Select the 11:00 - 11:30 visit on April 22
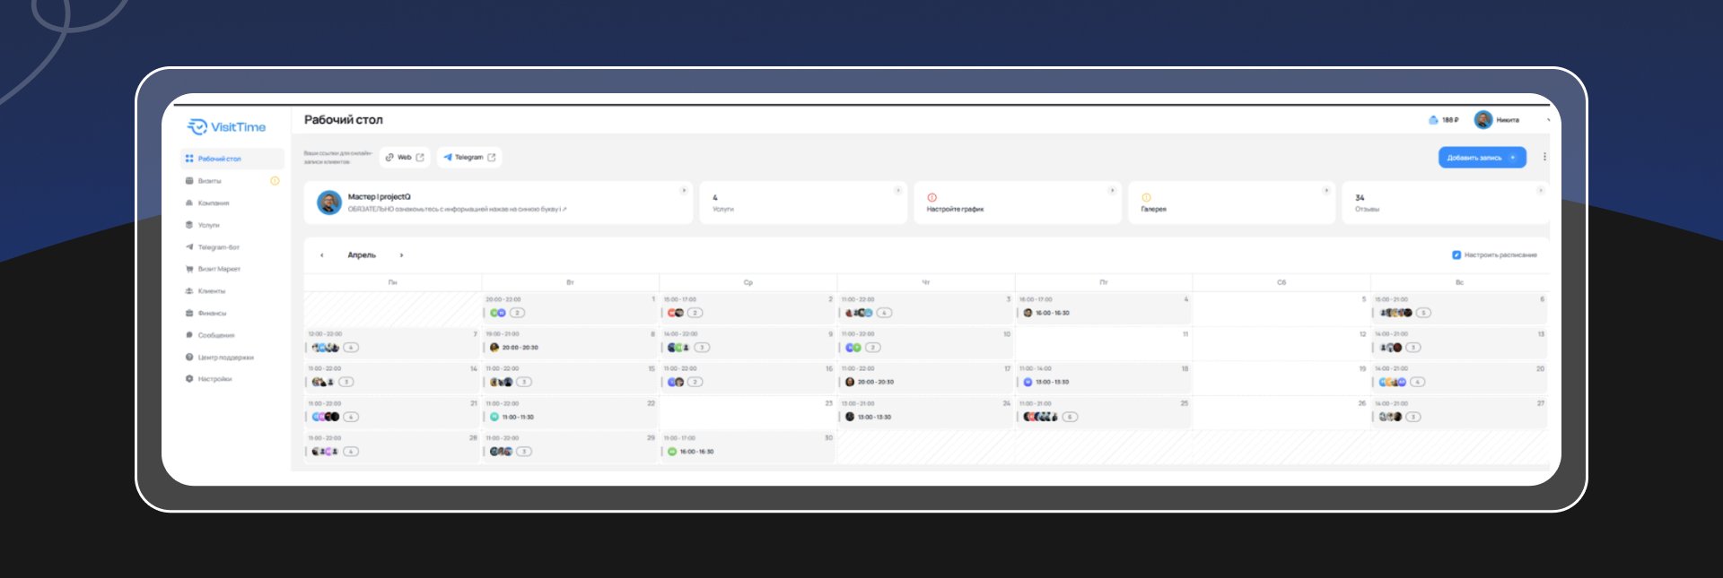This screenshot has height=578, width=1723. 512,417
